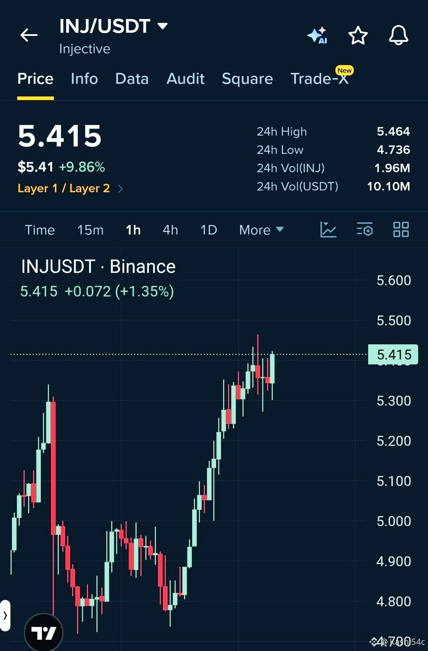Switch to the Square tab
The image size is (428, 651).
[247, 79]
